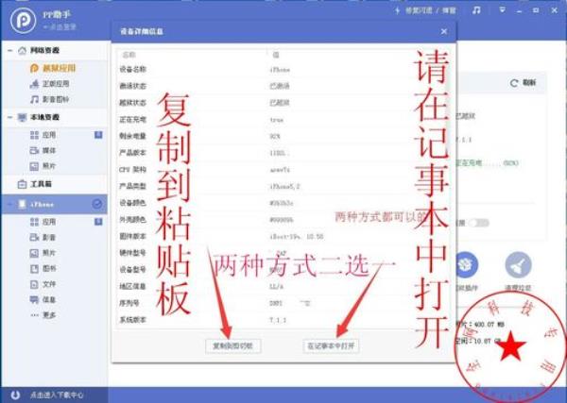Click the 值 column header

(x=276, y=55)
